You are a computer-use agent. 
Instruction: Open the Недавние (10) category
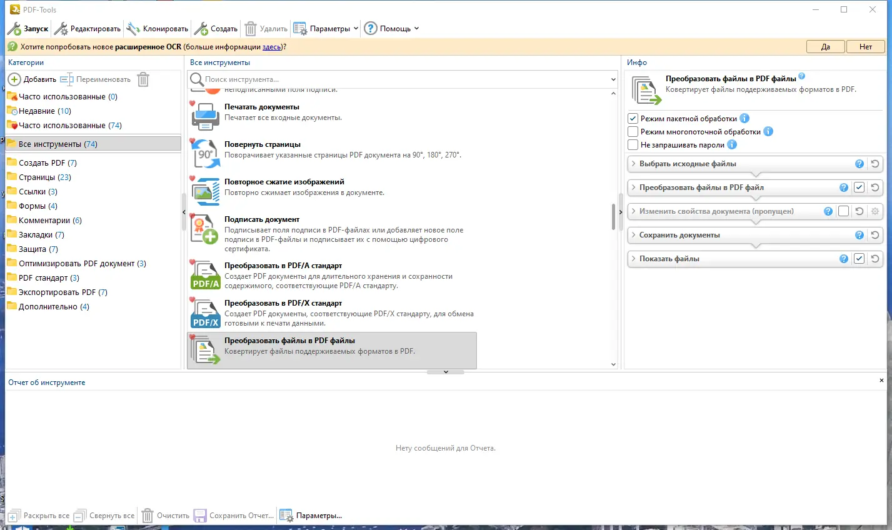pyautogui.click(x=45, y=111)
